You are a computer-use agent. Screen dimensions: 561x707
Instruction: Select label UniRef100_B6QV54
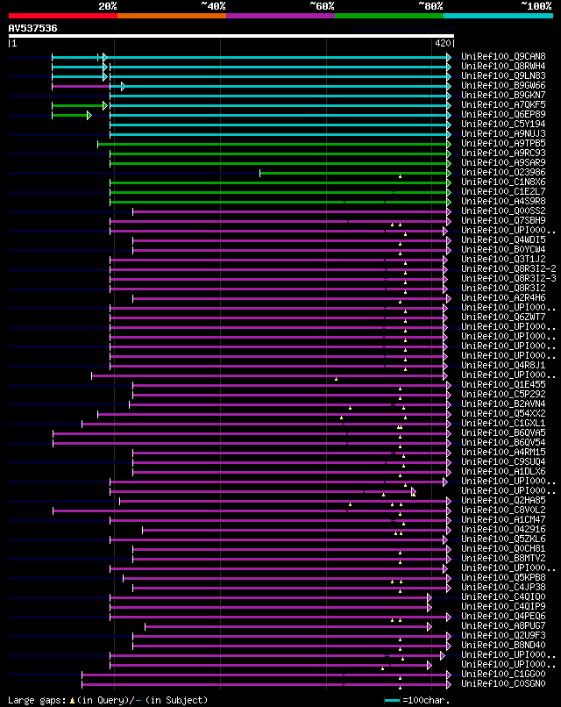pos(503,443)
